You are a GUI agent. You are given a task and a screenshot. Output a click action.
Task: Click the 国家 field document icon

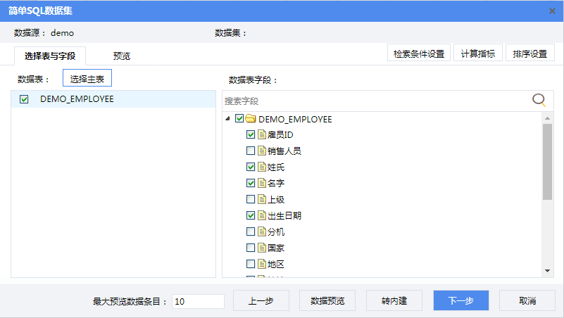[262, 248]
